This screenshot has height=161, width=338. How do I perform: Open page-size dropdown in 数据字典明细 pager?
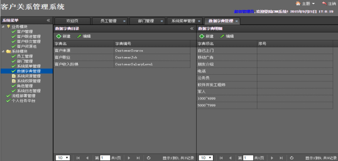[206, 158]
